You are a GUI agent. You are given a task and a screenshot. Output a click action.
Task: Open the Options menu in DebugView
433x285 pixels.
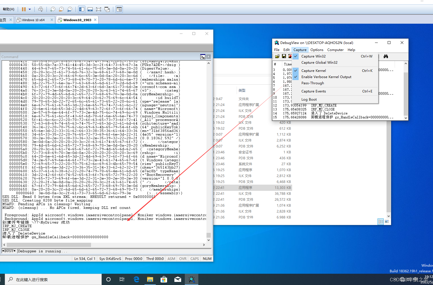coord(317,50)
